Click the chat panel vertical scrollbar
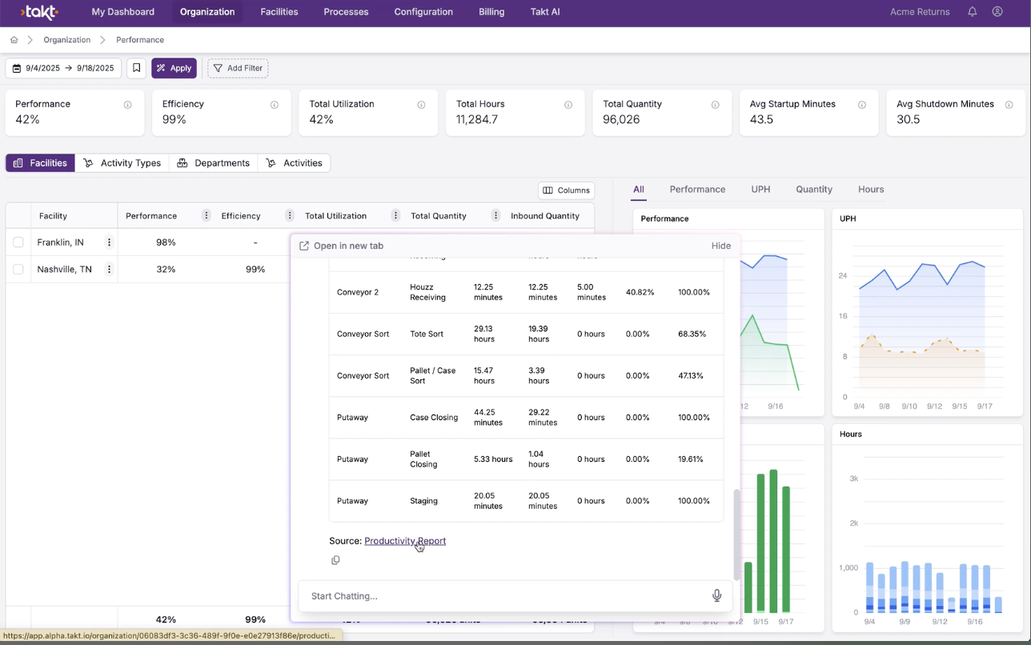This screenshot has width=1031, height=645. (736, 534)
